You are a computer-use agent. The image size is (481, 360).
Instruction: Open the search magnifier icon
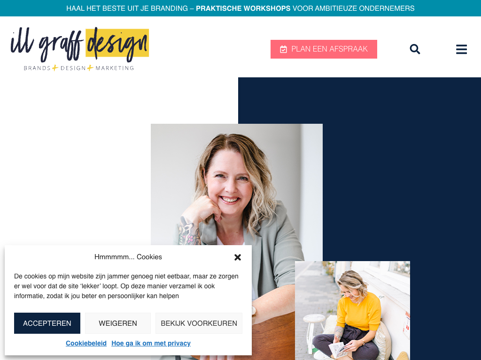click(415, 49)
